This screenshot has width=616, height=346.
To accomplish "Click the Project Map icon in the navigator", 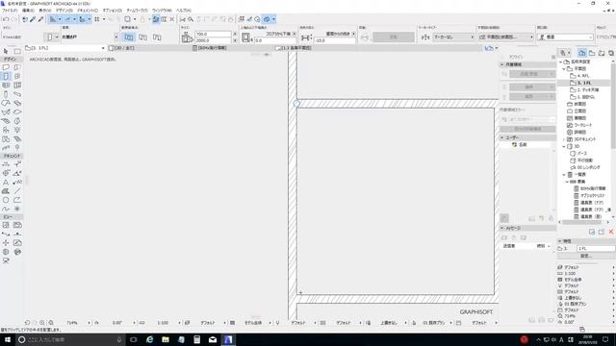I will (x=582, y=53).
